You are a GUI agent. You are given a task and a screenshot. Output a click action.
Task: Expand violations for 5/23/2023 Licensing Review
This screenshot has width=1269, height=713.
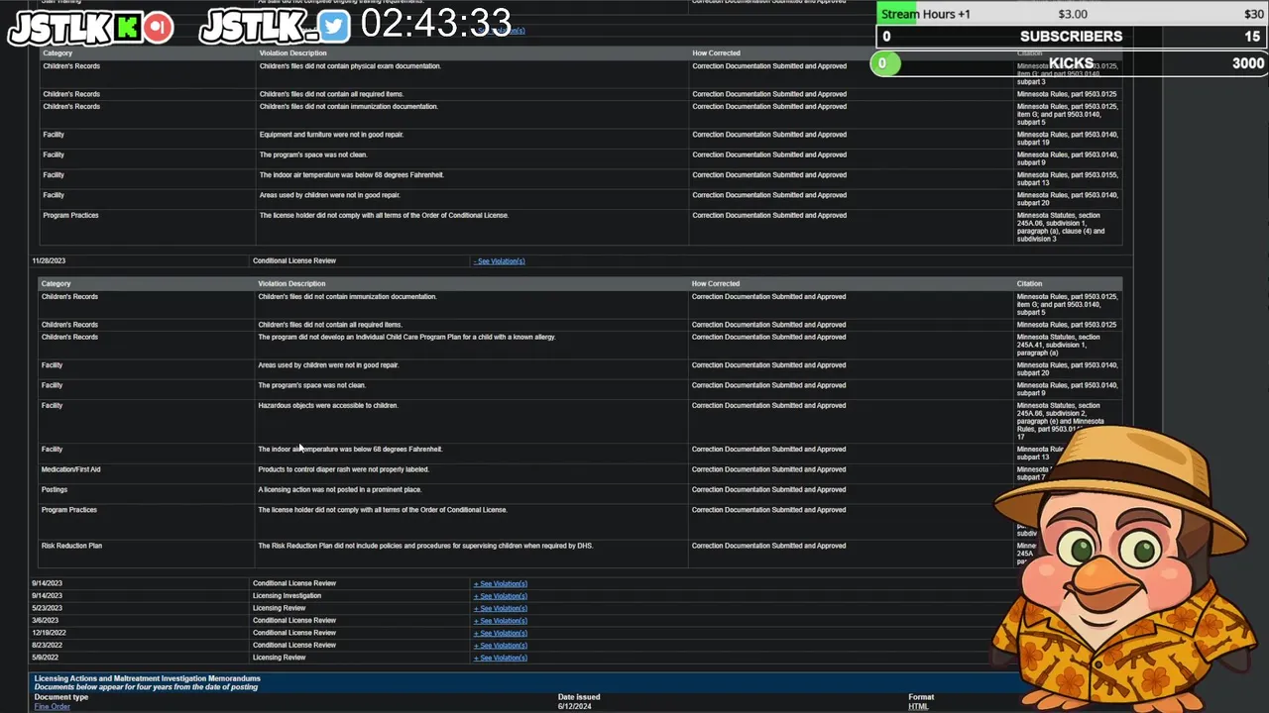tap(501, 609)
